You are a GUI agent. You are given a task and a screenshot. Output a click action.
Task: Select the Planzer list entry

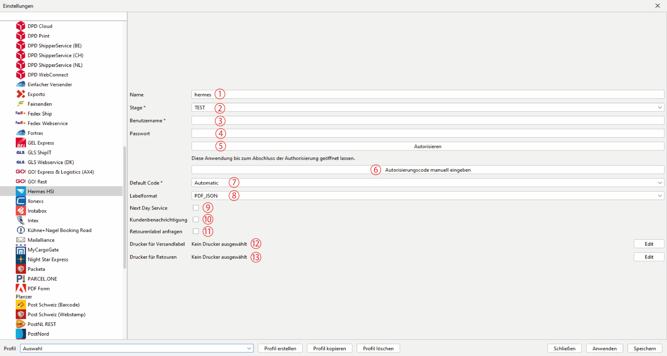(24, 297)
